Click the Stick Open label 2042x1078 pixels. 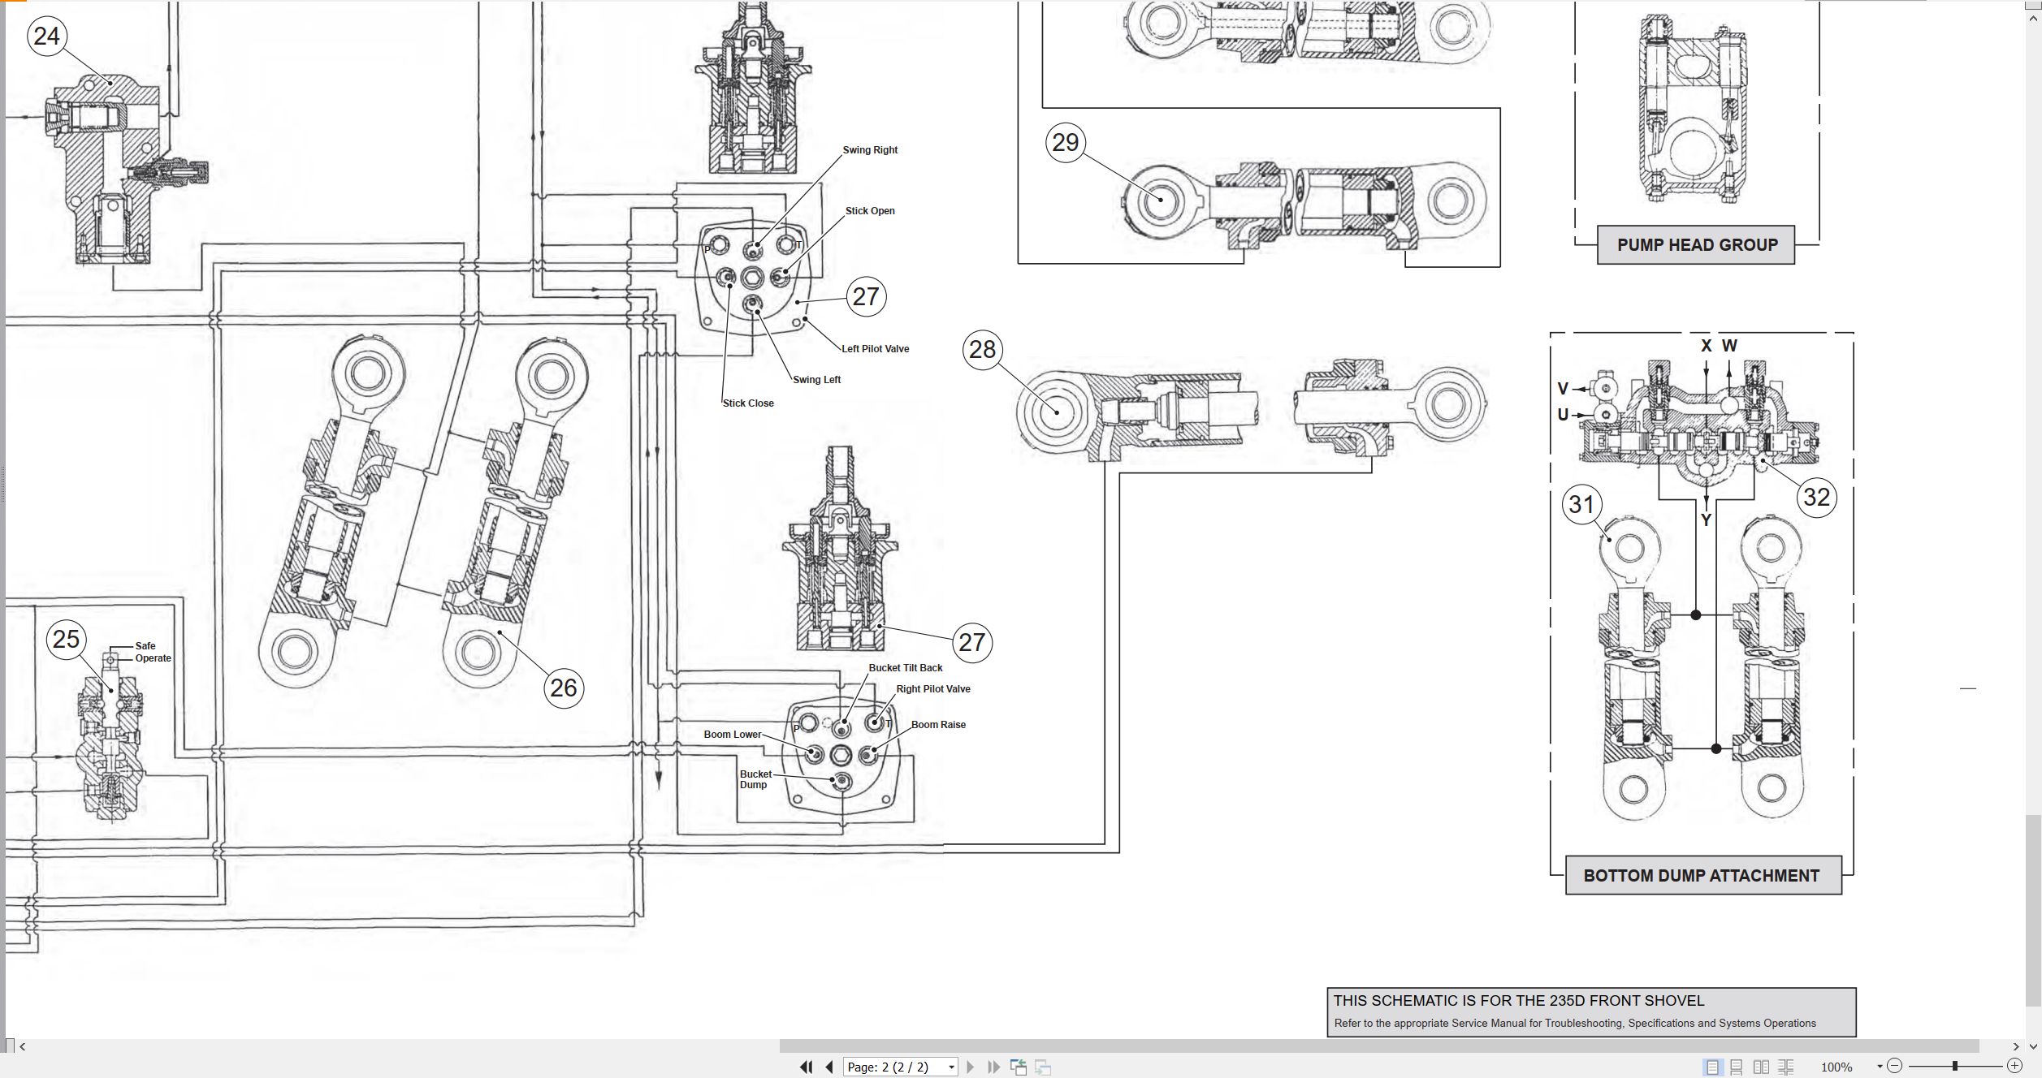point(870,211)
